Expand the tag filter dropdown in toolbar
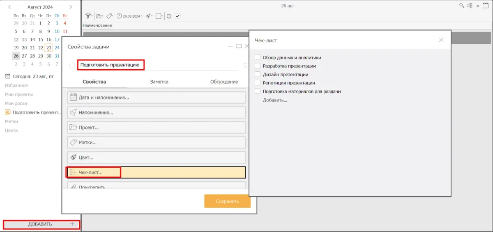 (x=110, y=16)
